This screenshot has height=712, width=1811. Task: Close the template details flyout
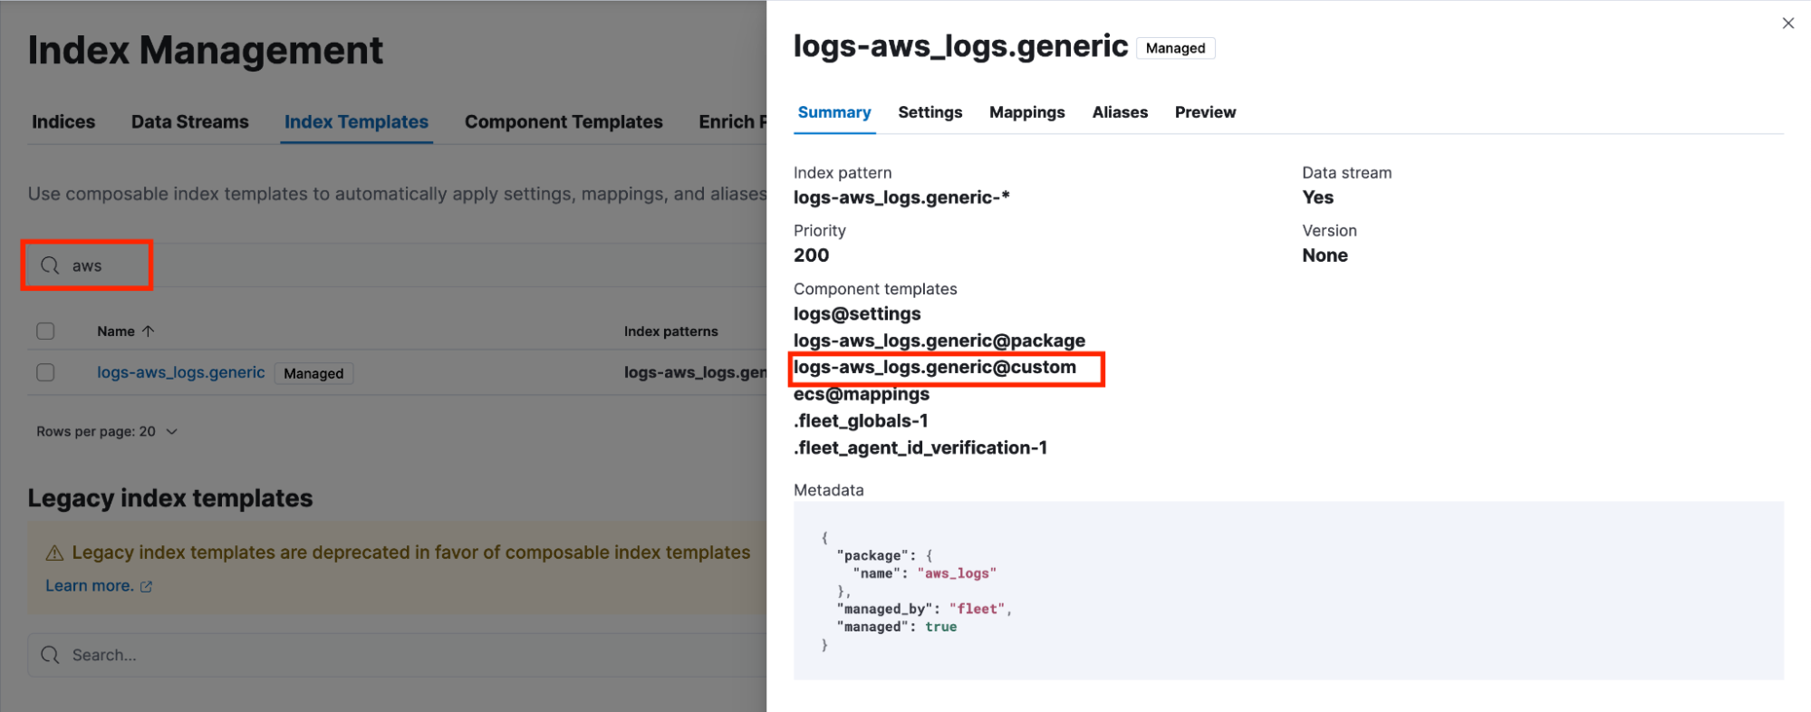click(x=1787, y=24)
